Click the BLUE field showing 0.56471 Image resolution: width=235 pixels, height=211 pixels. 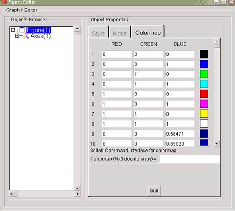click(x=180, y=134)
